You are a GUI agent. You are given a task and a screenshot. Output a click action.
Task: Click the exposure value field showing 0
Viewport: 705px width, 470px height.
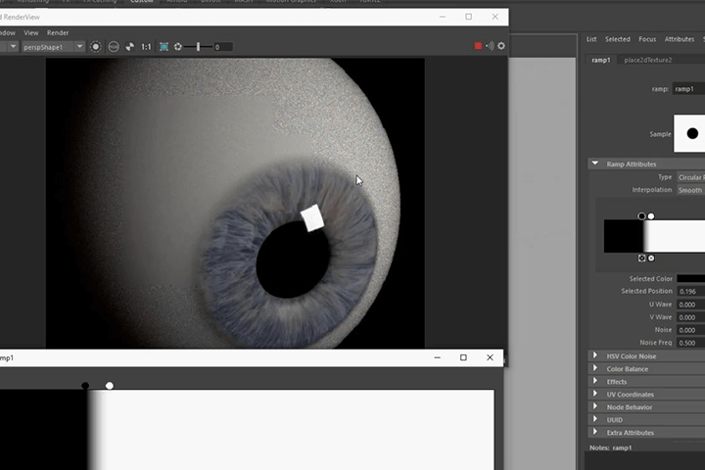(x=223, y=47)
